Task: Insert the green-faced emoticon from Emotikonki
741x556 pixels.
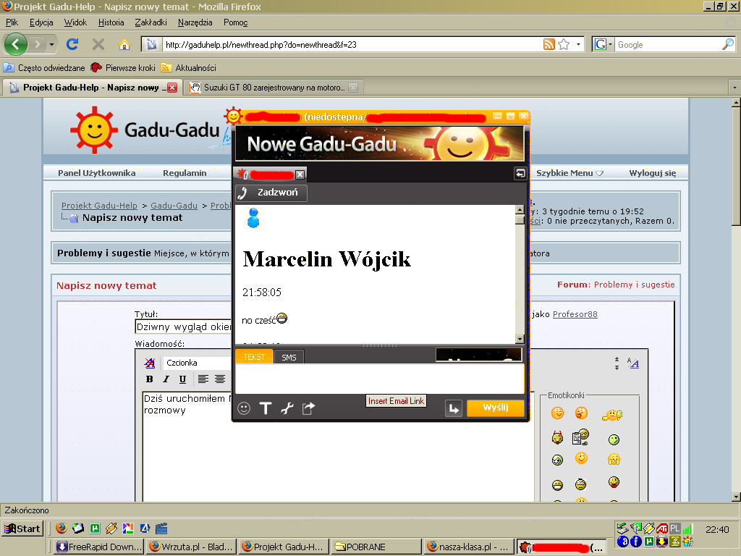Action: click(x=614, y=439)
